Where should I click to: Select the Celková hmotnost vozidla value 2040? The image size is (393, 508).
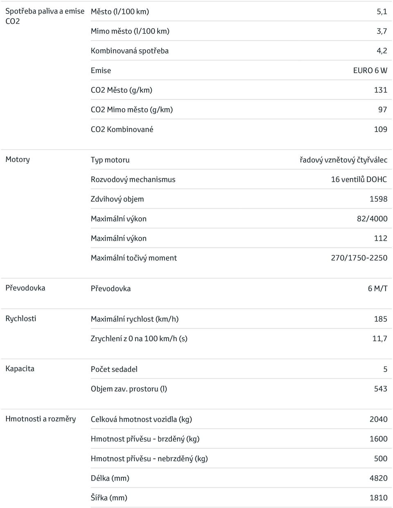pos(378,419)
